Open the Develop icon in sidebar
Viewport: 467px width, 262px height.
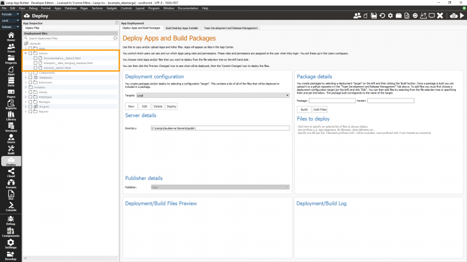(x=11, y=256)
